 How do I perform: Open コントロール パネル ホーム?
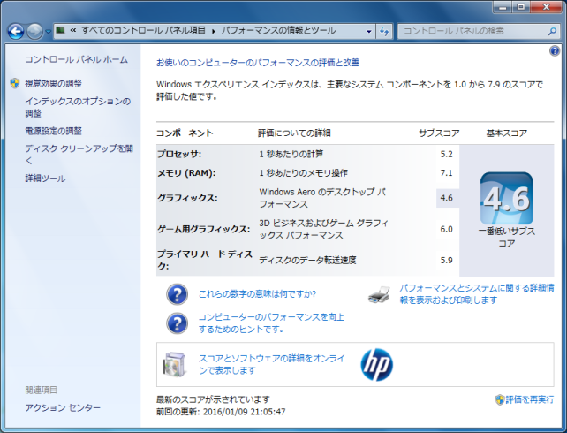[x=76, y=59]
